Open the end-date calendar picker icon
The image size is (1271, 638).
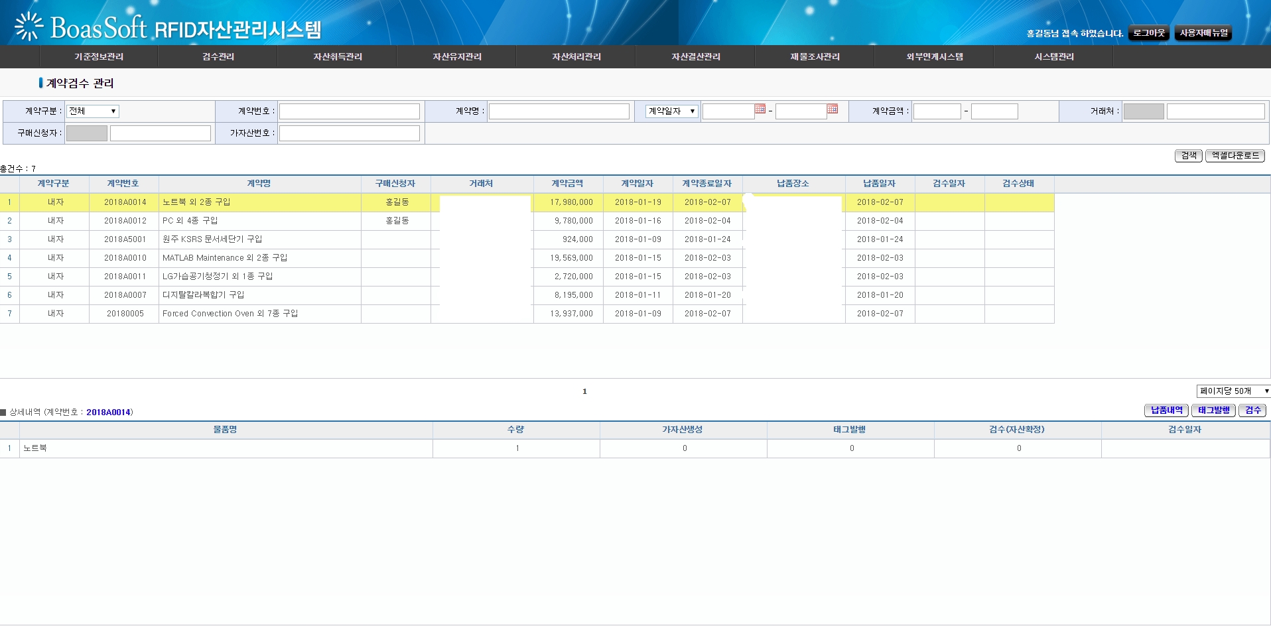tap(833, 109)
